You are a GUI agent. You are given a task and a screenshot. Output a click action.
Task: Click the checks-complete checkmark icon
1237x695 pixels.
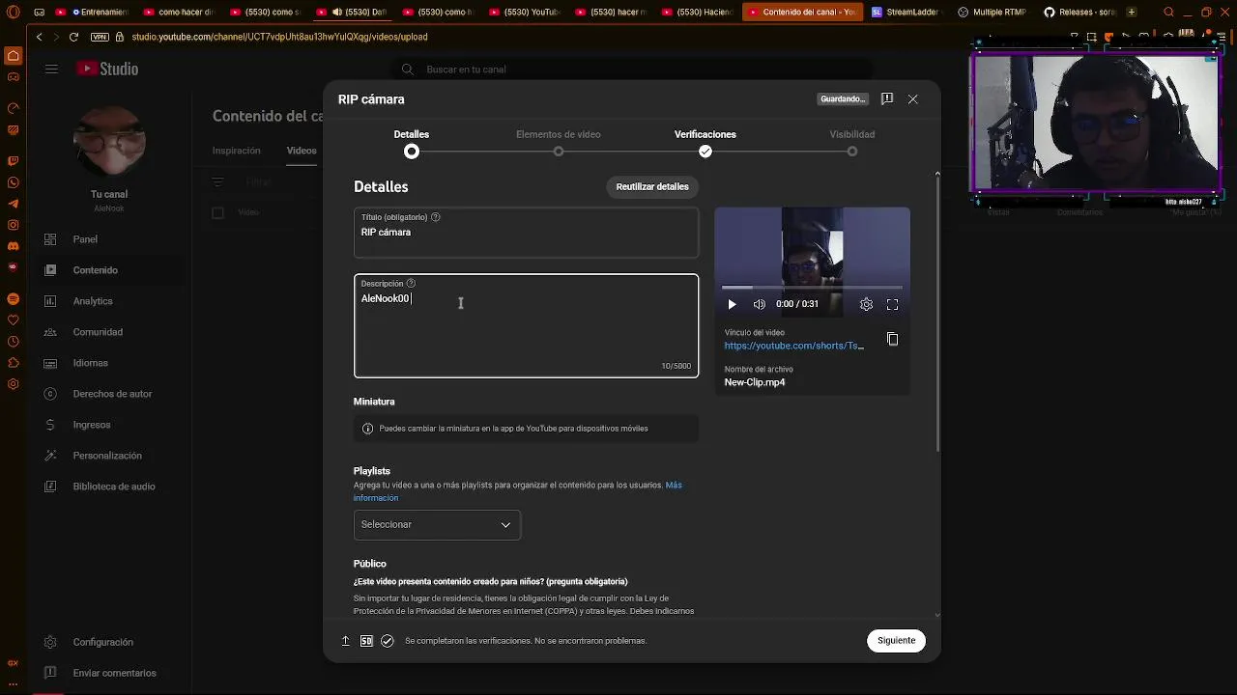[x=388, y=641]
